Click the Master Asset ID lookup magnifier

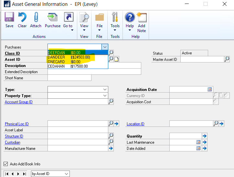(x=227, y=59)
